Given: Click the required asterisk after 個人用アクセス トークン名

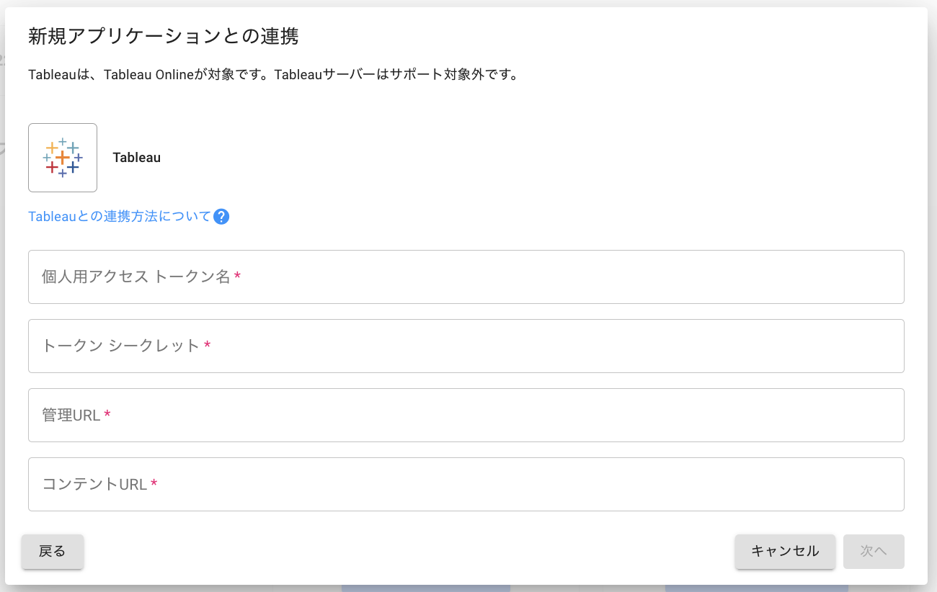Looking at the screenshot, I should click(x=237, y=277).
